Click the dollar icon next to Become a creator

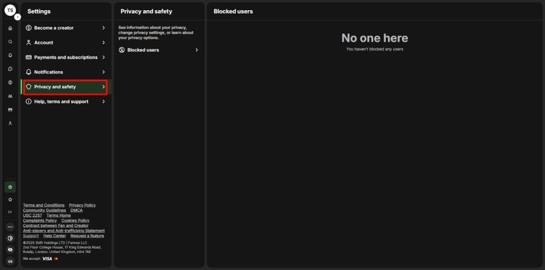(29, 28)
